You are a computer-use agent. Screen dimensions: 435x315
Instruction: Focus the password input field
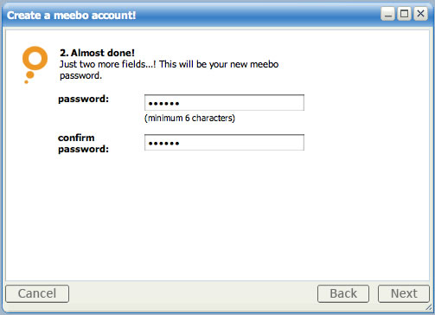[x=224, y=102]
